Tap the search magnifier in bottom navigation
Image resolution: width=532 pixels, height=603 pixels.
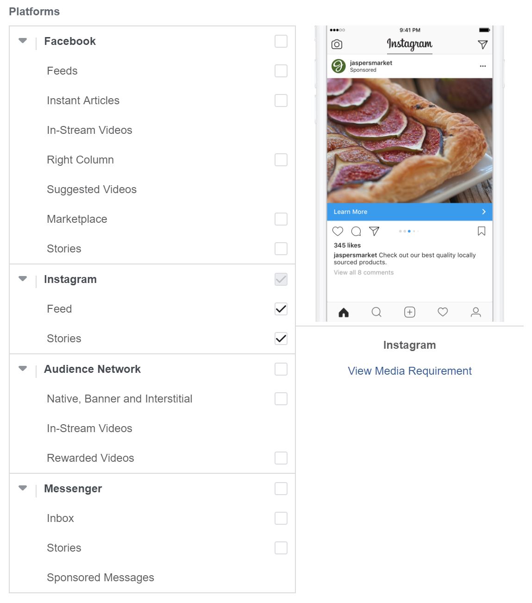tap(376, 312)
